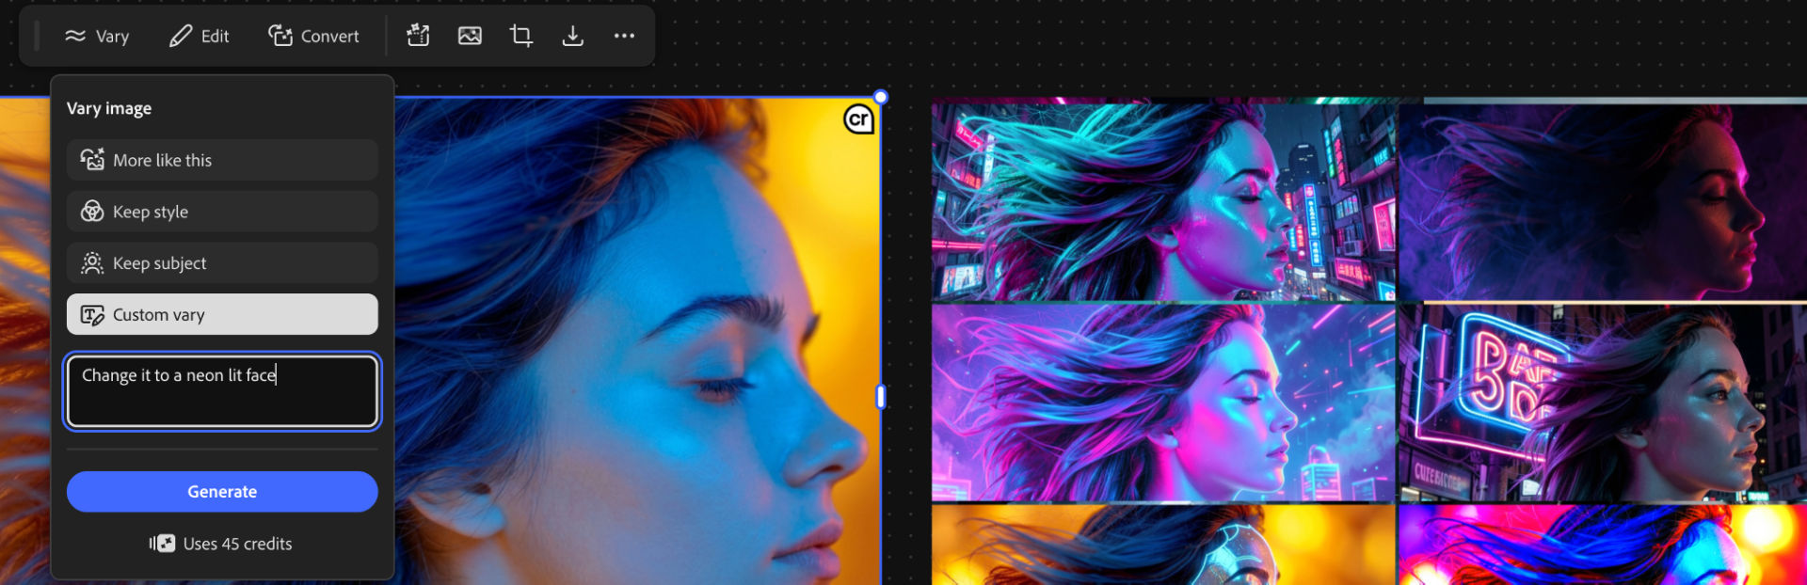
Task: Click the custom vary prompt text field
Action: 222,391
